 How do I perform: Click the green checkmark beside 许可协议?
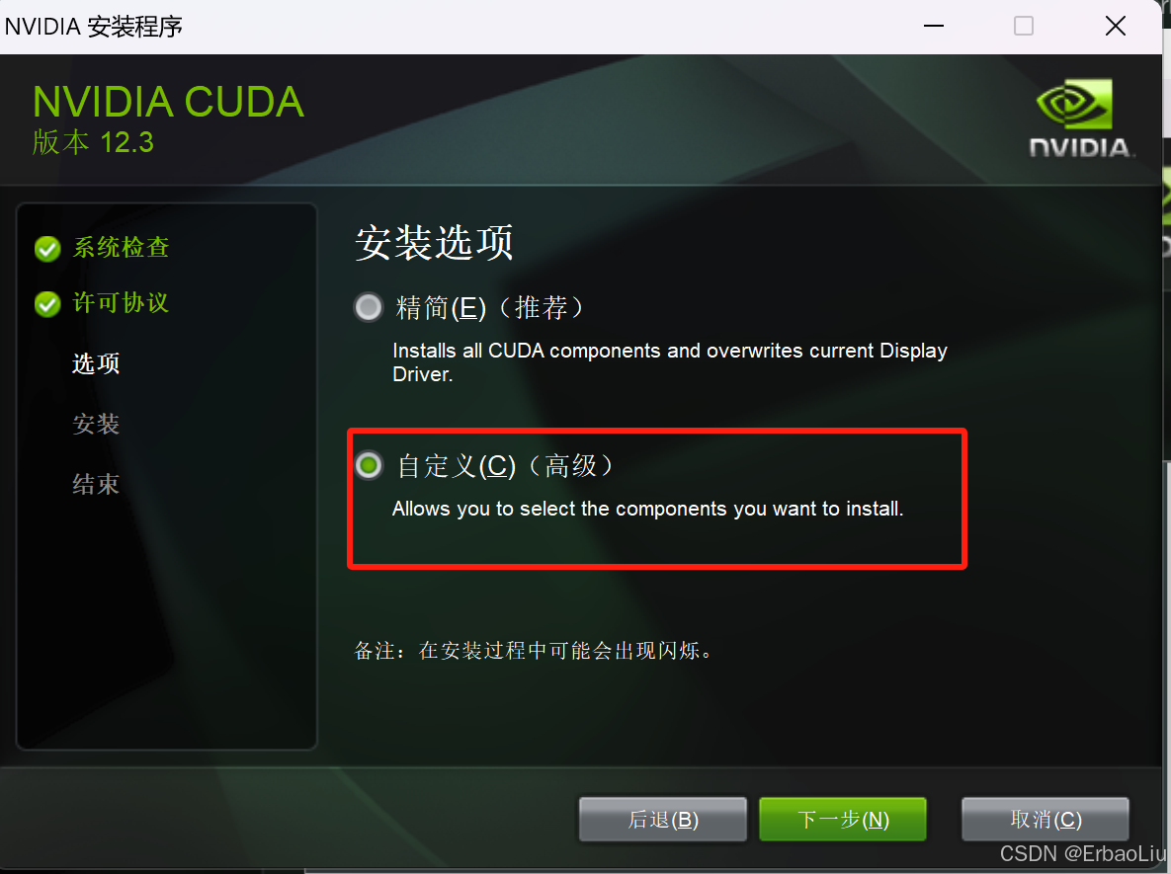(47, 304)
